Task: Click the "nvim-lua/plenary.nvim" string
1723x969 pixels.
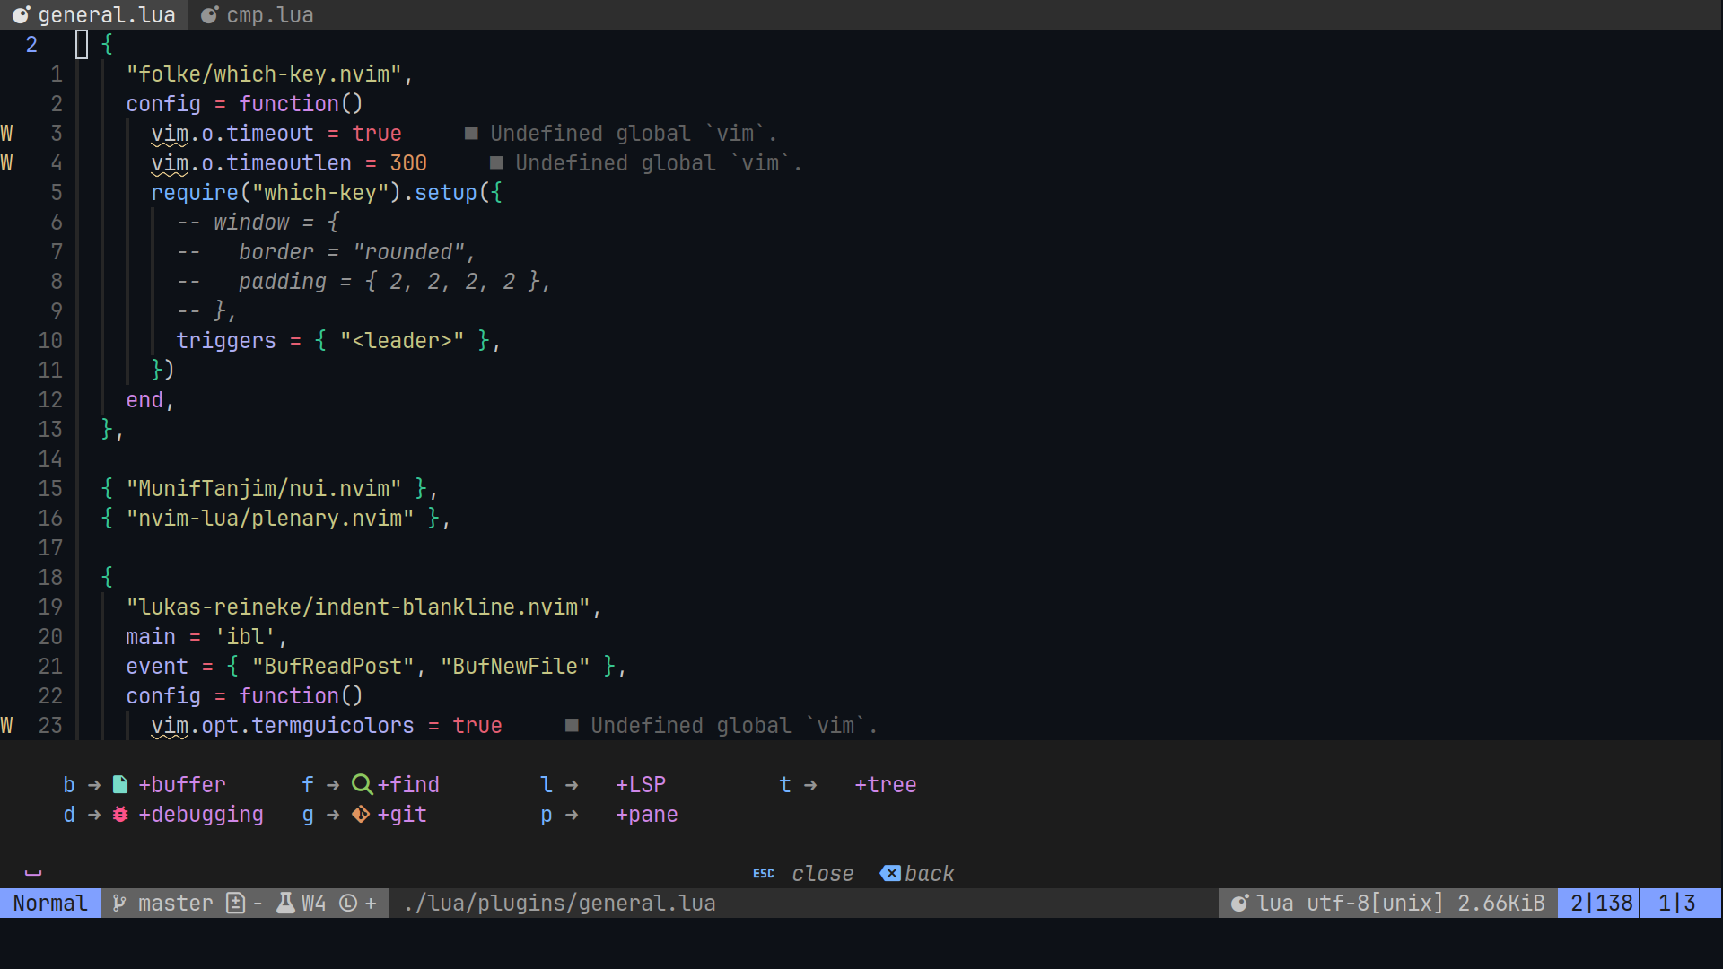Action: tap(270, 519)
